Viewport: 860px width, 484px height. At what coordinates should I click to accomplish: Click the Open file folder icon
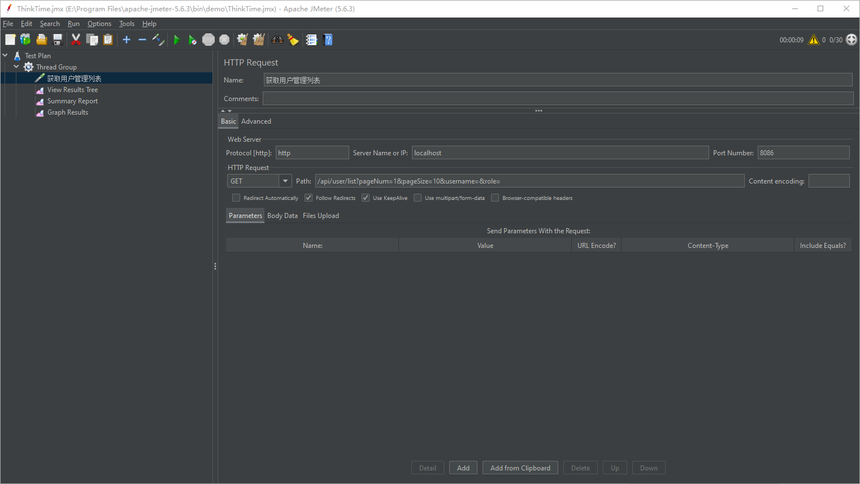click(x=41, y=40)
